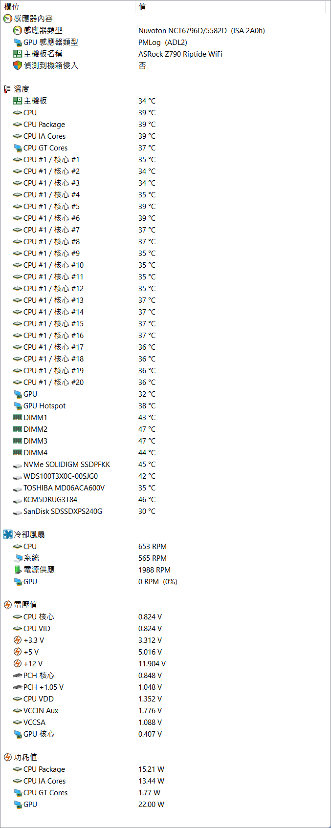Select the GPU 感應器類型 row

[x=50, y=42]
